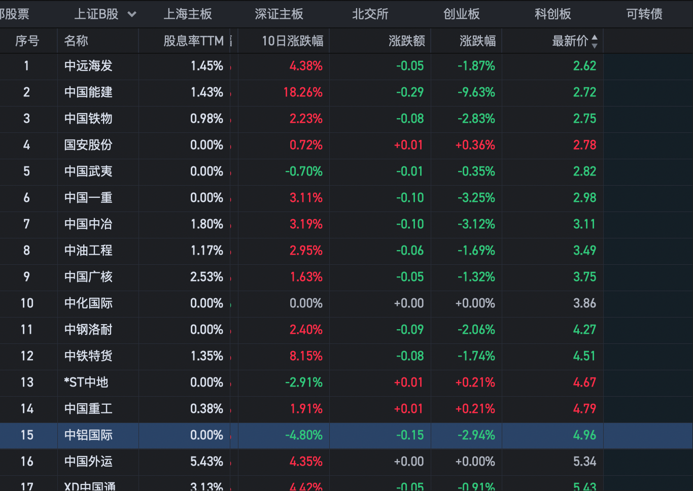Select the 中国外运 stock name
Screen dimensions: 693x491
click(88, 462)
